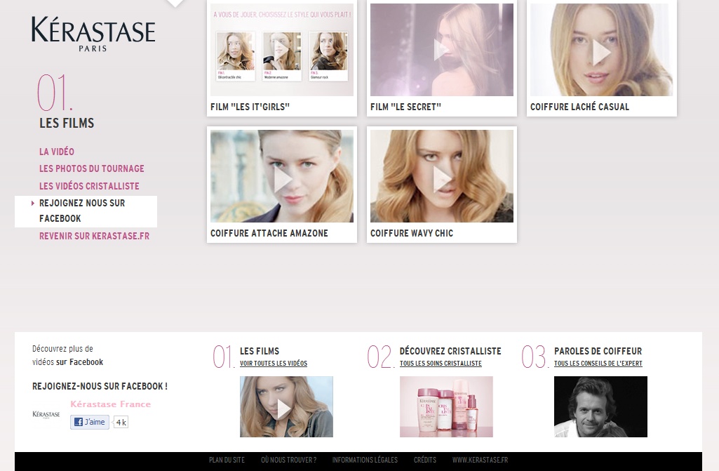The width and height of the screenshot is (719, 471).
Task: Open the Kérastase France Facebook page link
Action: [111, 404]
